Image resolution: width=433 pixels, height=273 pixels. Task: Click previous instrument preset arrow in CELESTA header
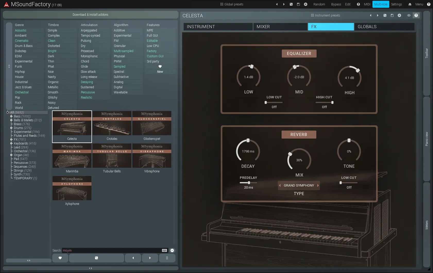coord(371,15)
